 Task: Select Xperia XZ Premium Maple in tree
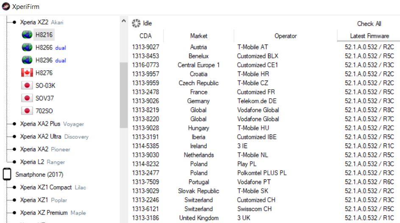click(x=53, y=213)
